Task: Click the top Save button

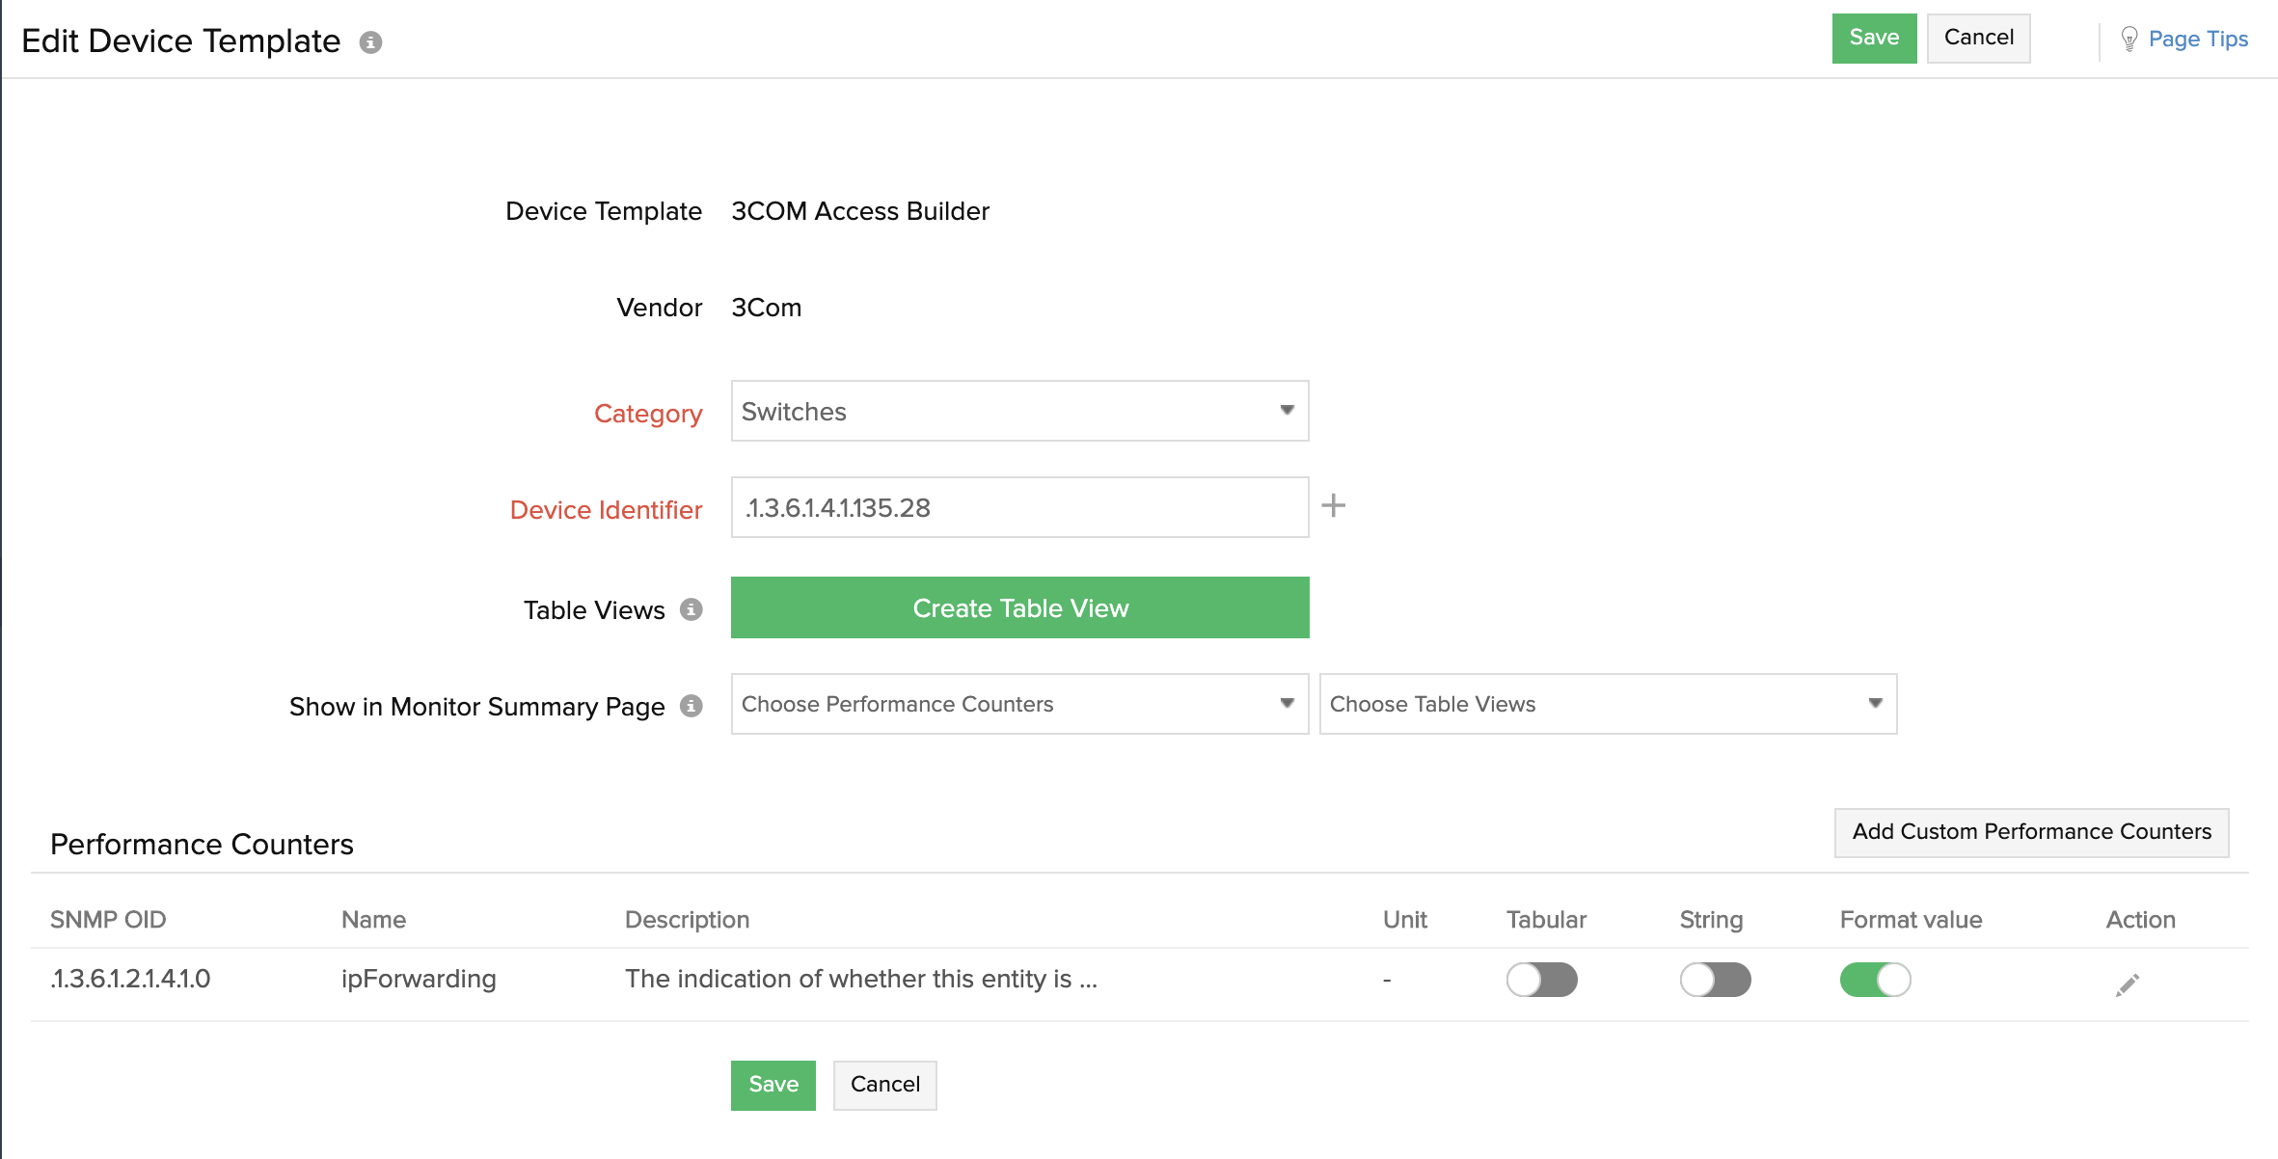Action: click(1874, 39)
